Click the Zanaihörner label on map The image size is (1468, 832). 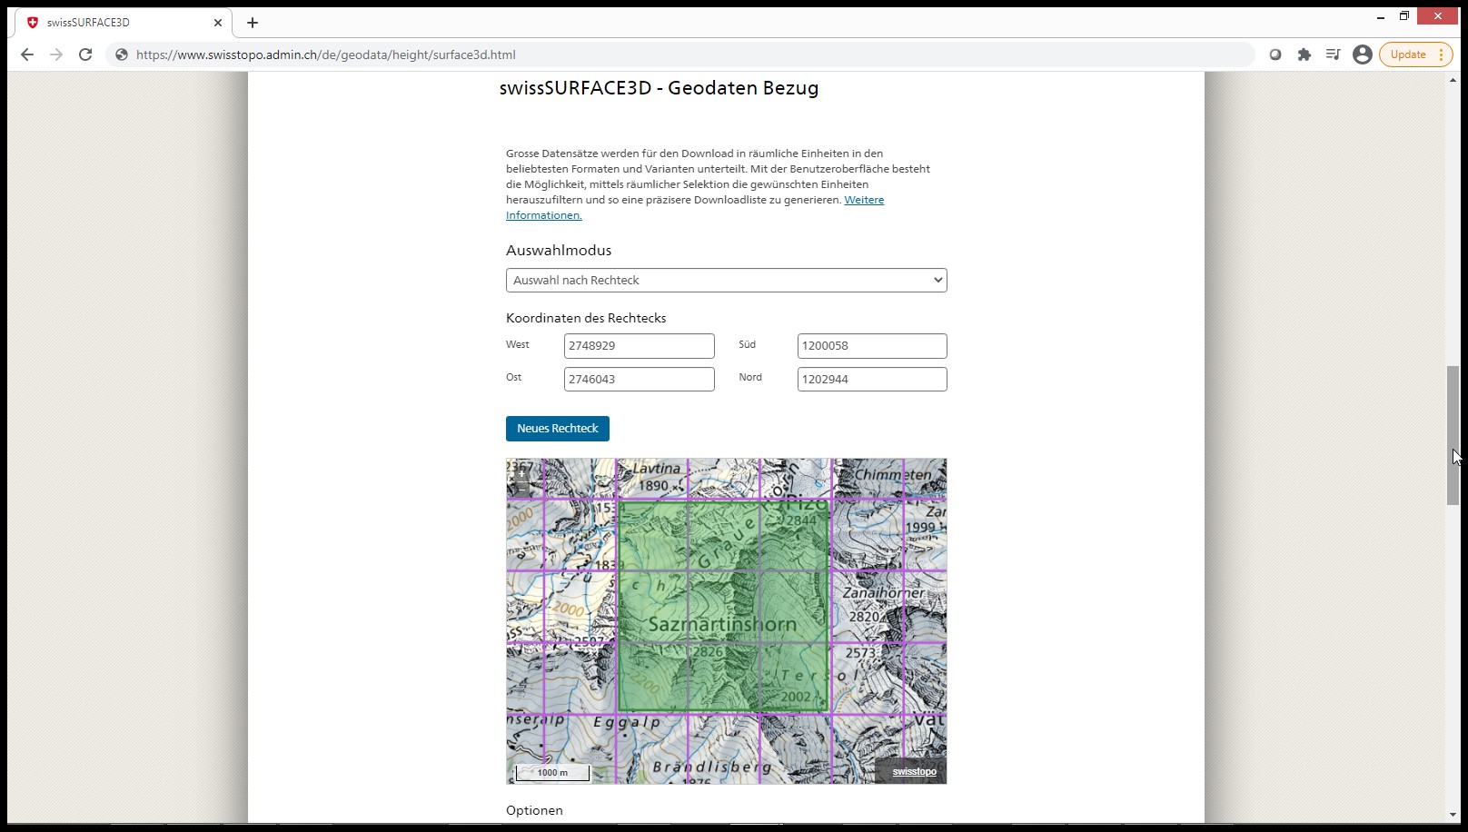(883, 593)
